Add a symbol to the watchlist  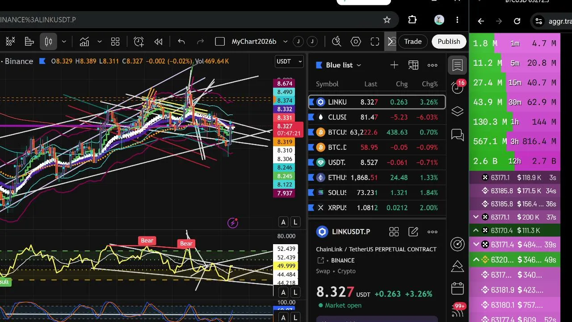click(x=394, y=65)
